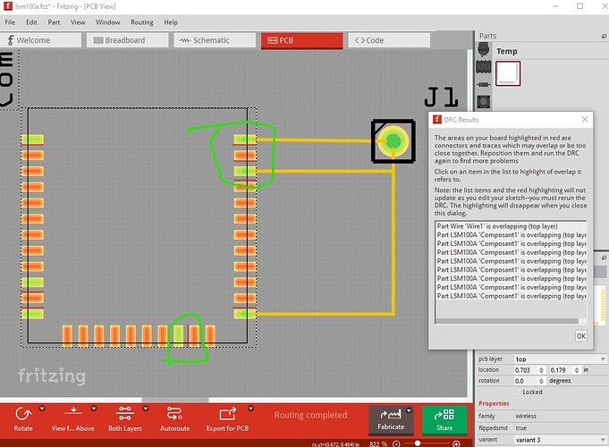This screenshot has height=447, width=609.
Task: Adjust the rotation stepper arrows
Action: click(541, 381)
